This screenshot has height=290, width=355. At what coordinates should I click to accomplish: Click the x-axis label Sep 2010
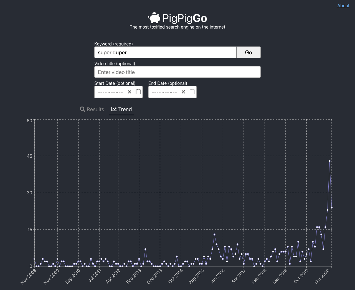click(x=73, y=276)
